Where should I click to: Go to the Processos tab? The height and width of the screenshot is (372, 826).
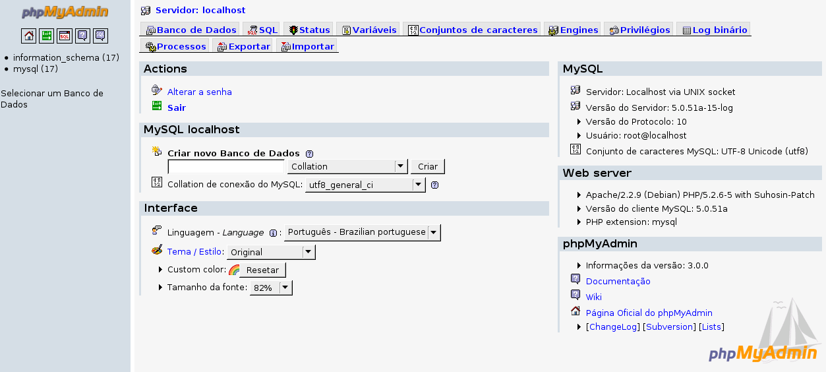pyautogui.click(x=175, y=46)
